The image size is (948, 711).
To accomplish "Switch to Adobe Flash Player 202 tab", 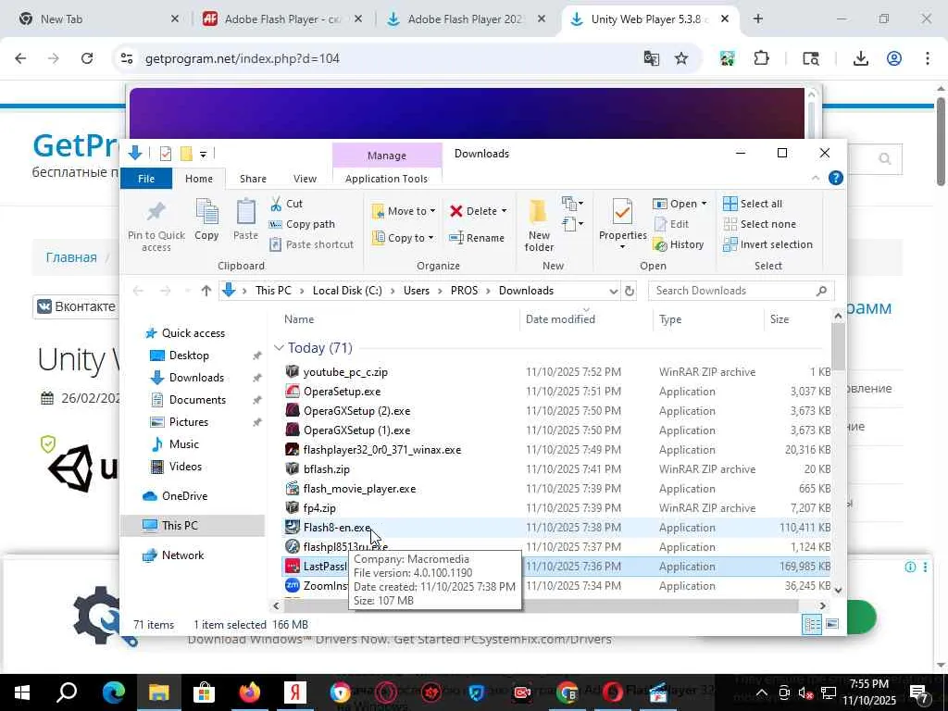I will [466, 19].
